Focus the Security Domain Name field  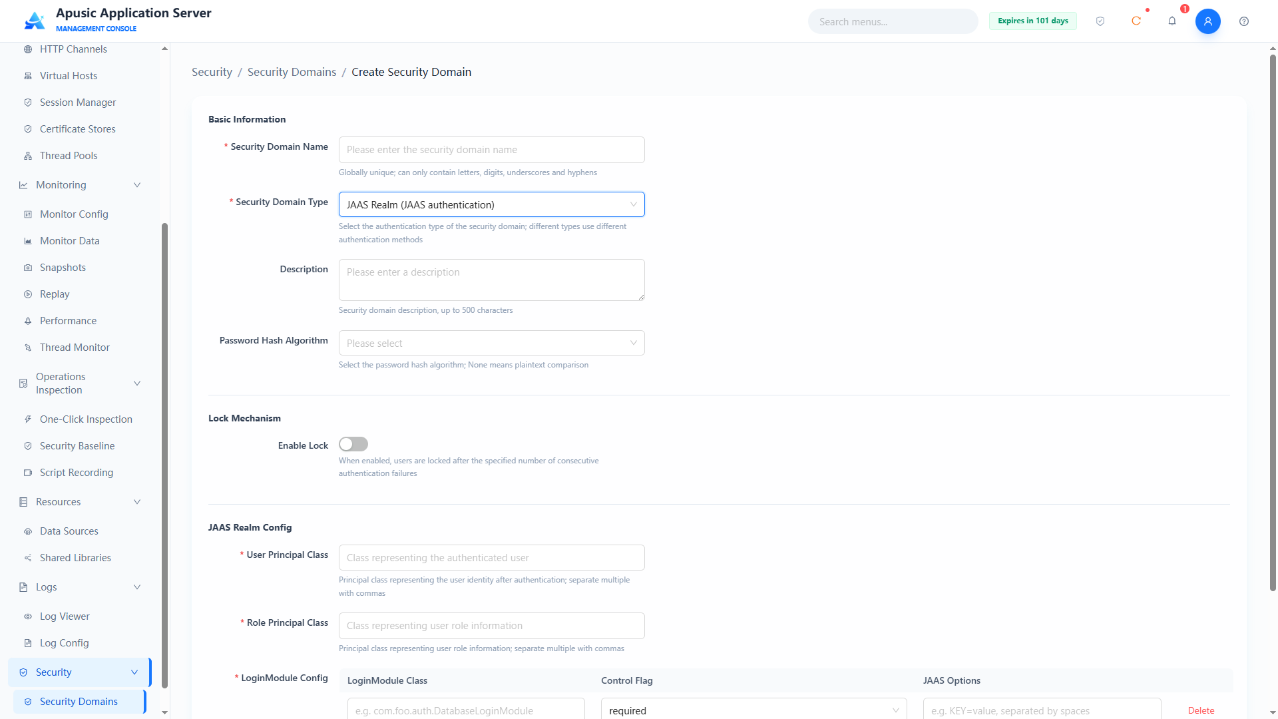pos(491,150)
